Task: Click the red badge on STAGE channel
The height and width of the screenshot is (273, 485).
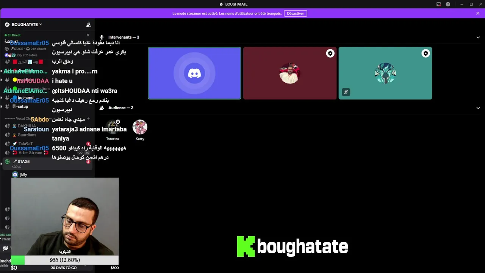Action: pyautogui.click(x=88, y=162)
